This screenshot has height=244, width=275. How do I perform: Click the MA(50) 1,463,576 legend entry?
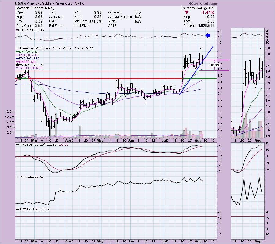click(x=31, y=68)
